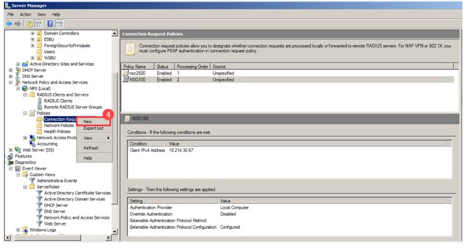
Task: Click the Domain Controllers folder icon
Action: (39, 33)
